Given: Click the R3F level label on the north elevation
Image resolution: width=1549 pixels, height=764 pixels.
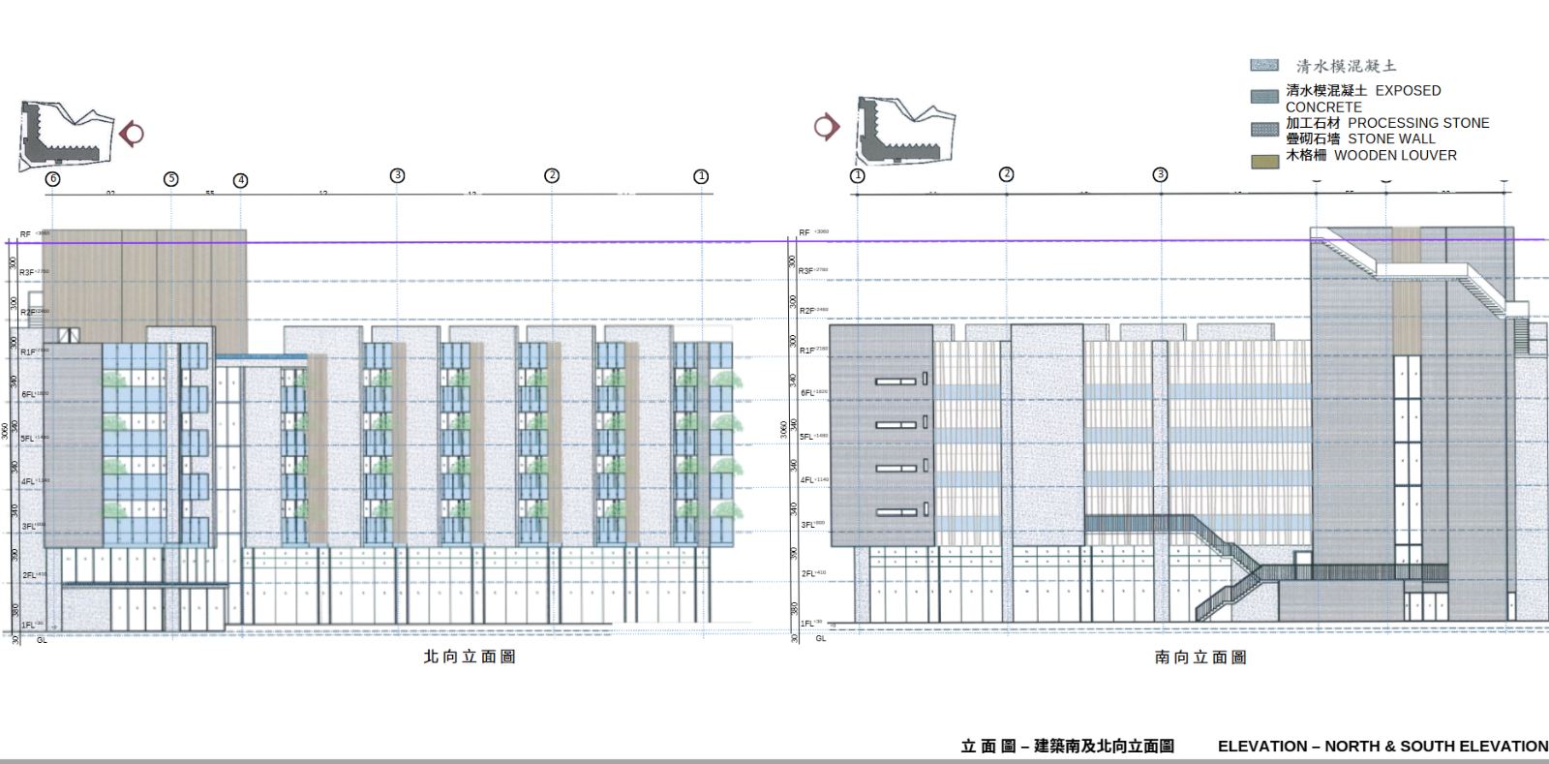Looking at the screenshot, I should (x=27, y=273).
